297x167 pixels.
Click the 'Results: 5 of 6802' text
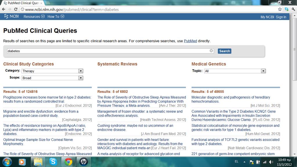113,92
